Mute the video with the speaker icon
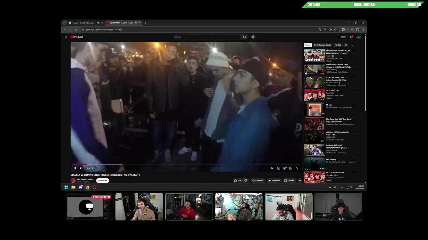This screenshot has width=428, height=240. point(81,168)
